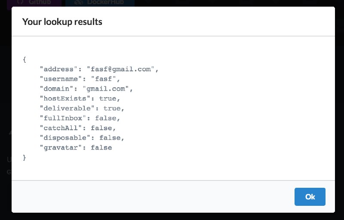Click the "domain" key in results
344x220 pixels.
(x=56, y=89)
